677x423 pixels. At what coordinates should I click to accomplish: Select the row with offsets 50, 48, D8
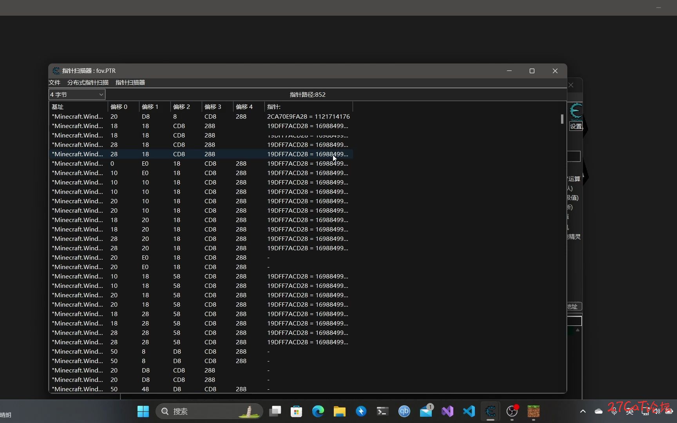click(201, 389)
